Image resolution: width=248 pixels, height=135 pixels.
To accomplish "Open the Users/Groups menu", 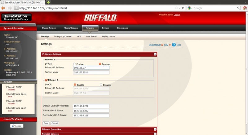I will (x=71, y=28).
